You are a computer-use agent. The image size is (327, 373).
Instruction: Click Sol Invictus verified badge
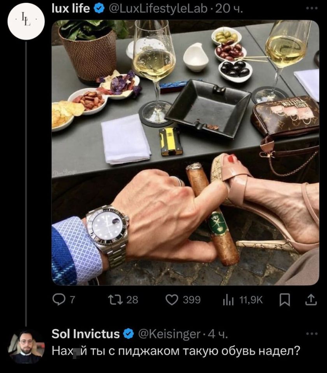(128, 333)
